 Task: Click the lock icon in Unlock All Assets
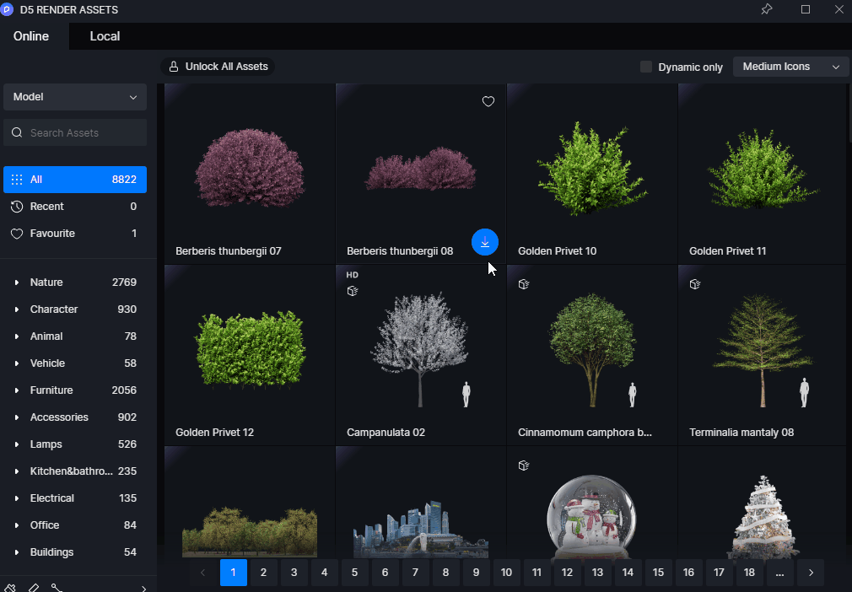click(173, 67)
